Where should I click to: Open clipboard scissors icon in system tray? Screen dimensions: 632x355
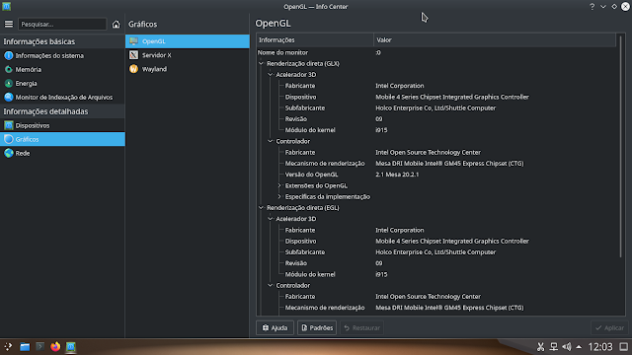pos(540,346)
